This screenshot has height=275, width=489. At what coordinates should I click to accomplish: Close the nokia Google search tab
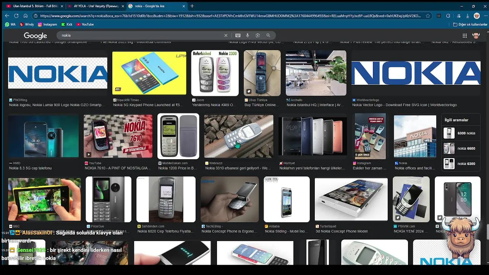click(184, 6)
